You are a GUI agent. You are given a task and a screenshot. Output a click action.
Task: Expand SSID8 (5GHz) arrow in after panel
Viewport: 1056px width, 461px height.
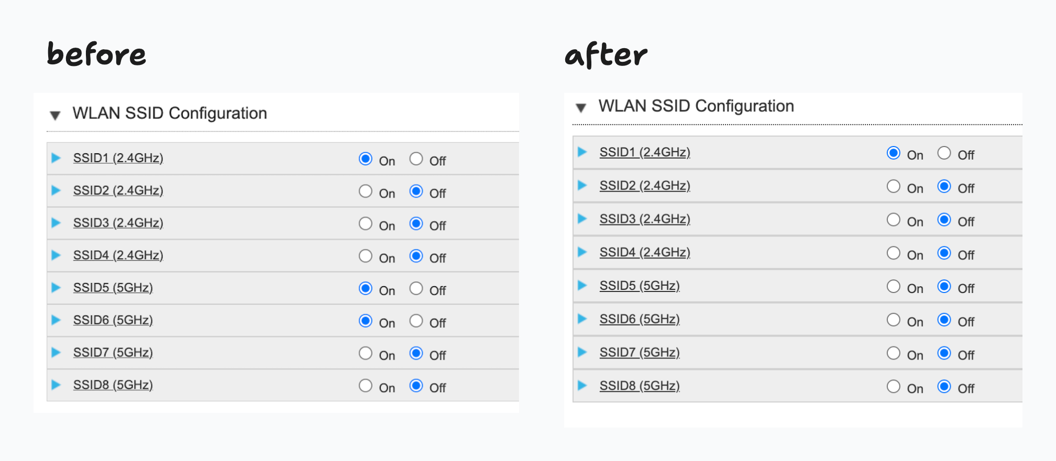[582, 386]
